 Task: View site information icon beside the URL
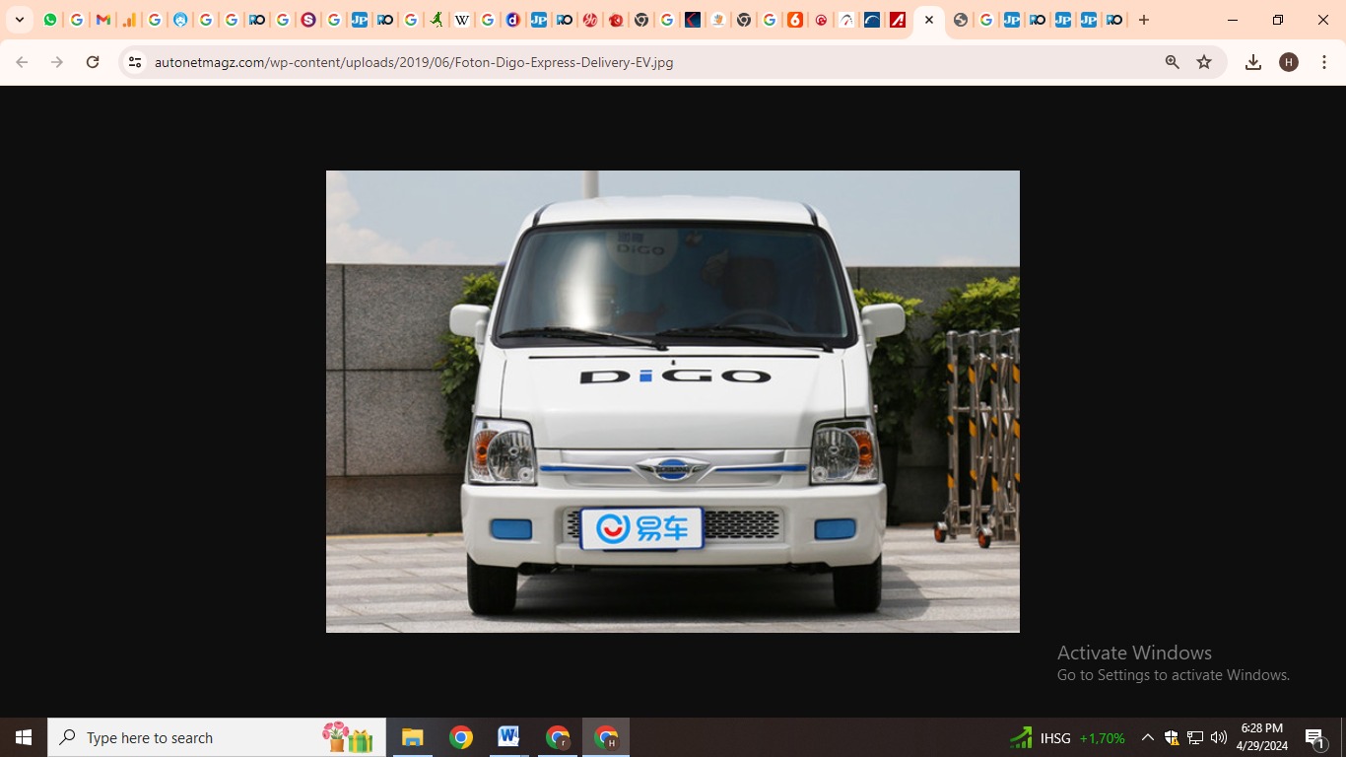click(x=135, y=62)
